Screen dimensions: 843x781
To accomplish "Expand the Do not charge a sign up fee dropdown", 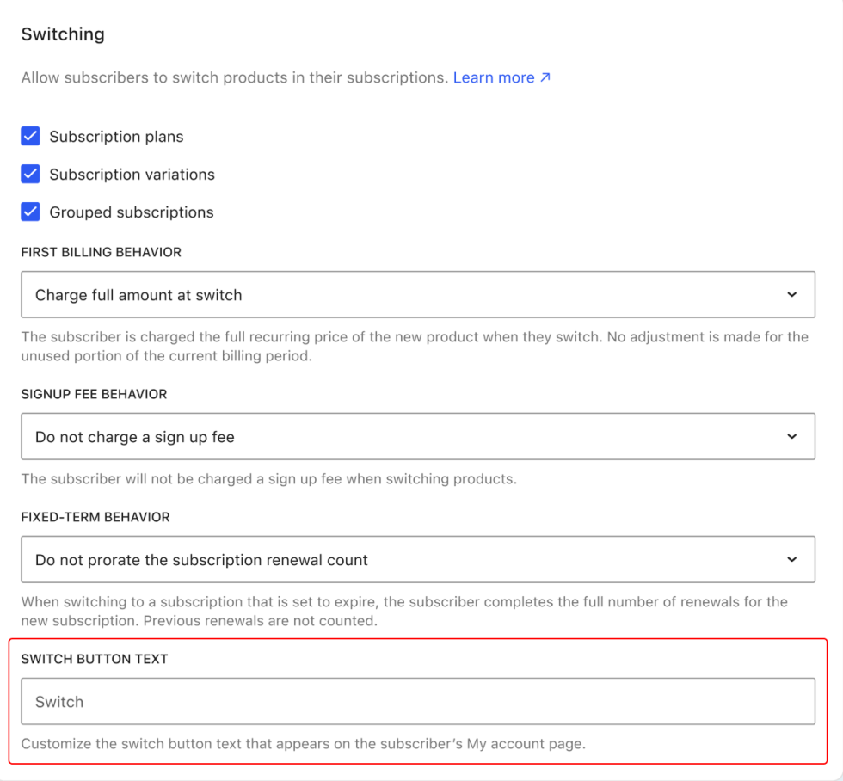I will tap(418, 436).
